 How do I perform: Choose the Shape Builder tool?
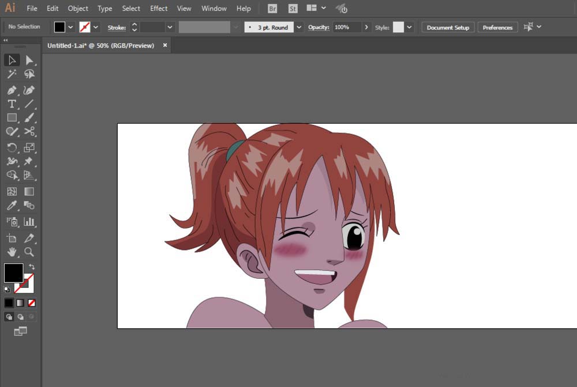click(x=12, y=175)
